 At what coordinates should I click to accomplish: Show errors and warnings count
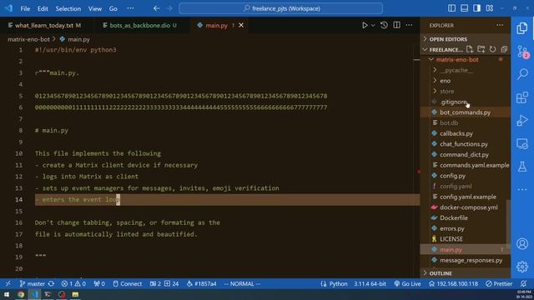coord(73,283)
